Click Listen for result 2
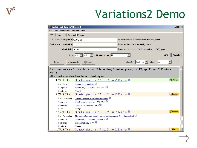The height and width of the screenshot is (148, 197). click(x=174, y=94)
